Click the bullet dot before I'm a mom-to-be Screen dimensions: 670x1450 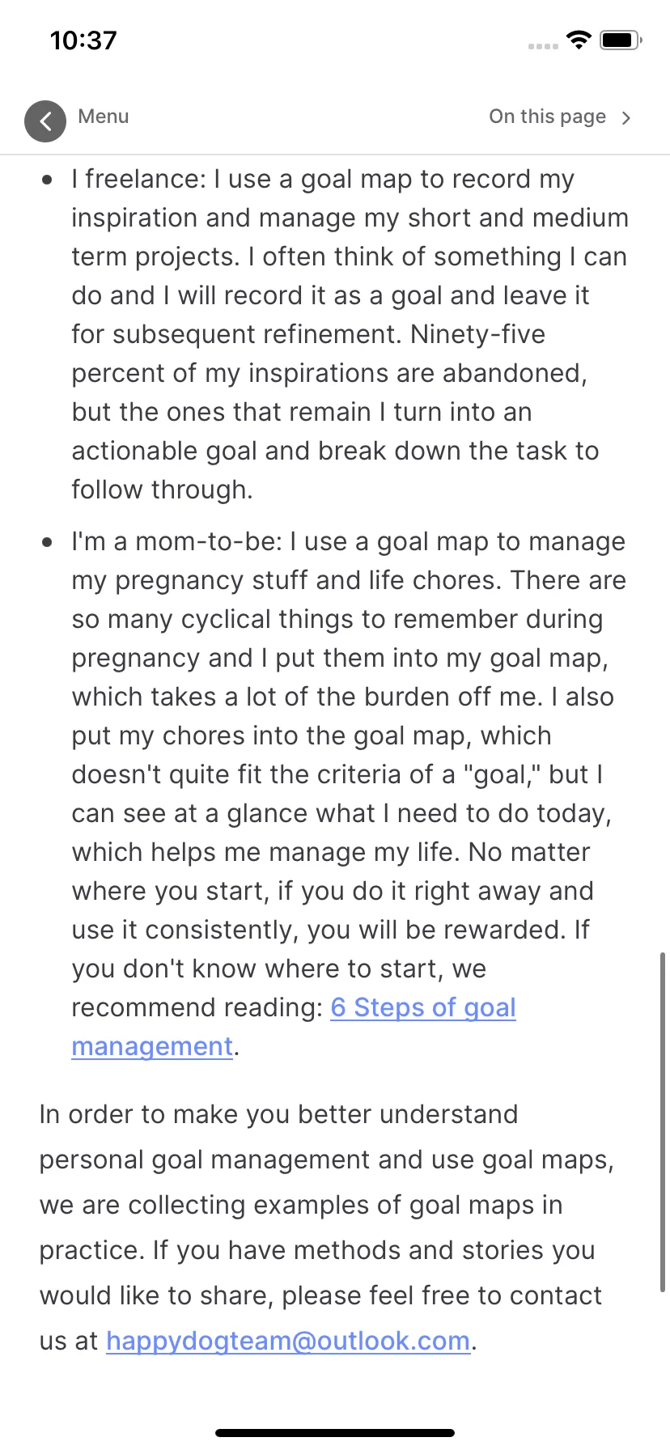[x=48, y=541]
